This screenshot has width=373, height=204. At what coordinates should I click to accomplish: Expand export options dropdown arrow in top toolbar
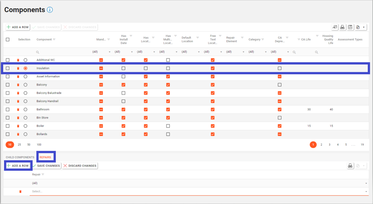[x=364, y=27]
